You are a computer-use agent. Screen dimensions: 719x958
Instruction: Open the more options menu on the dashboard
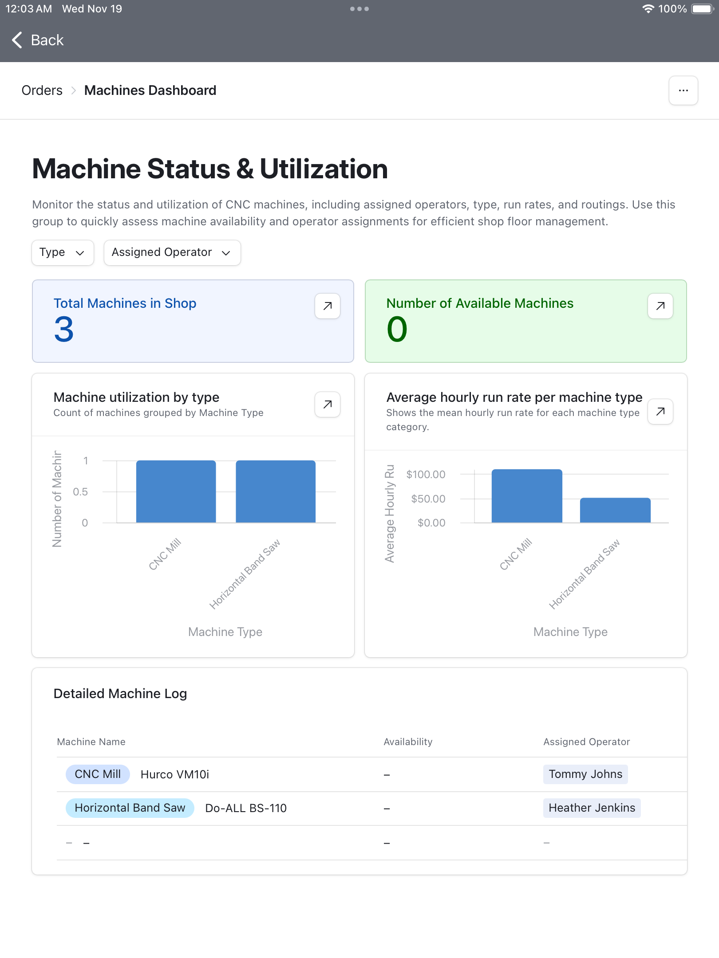coord(683,90)
